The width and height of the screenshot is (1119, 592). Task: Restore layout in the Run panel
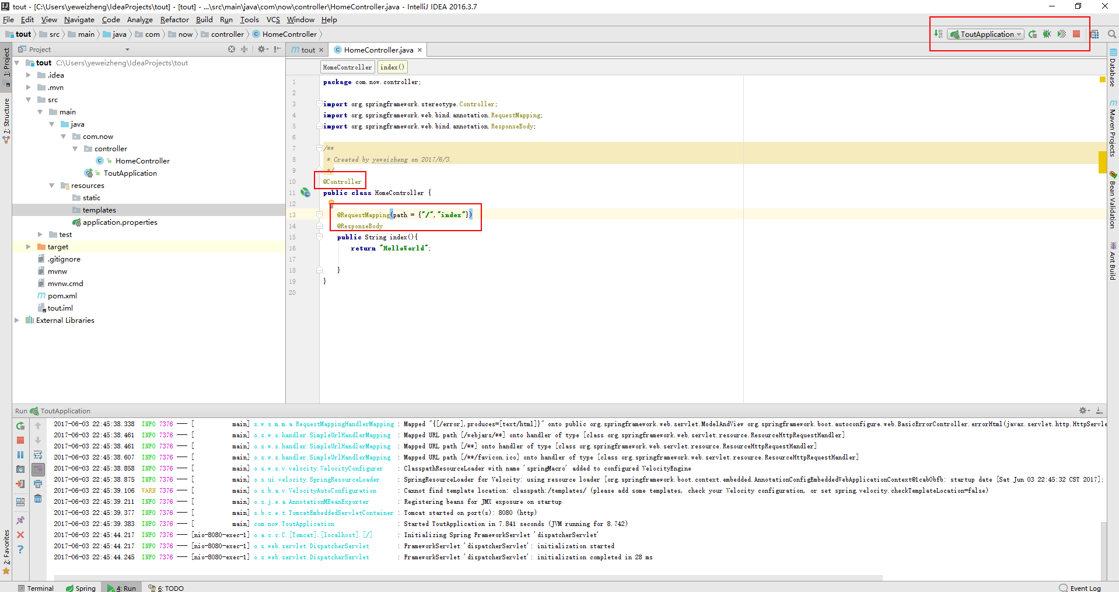20,502
